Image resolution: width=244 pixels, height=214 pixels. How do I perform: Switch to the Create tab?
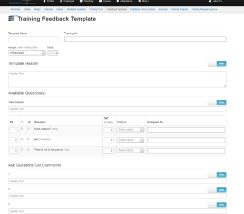coord(27,10)
